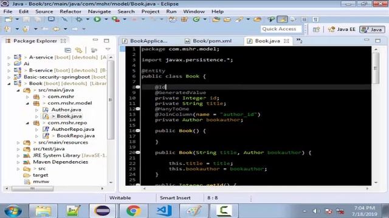
Task: Switch to the Java EE perspective
Action: click(342, 29)
